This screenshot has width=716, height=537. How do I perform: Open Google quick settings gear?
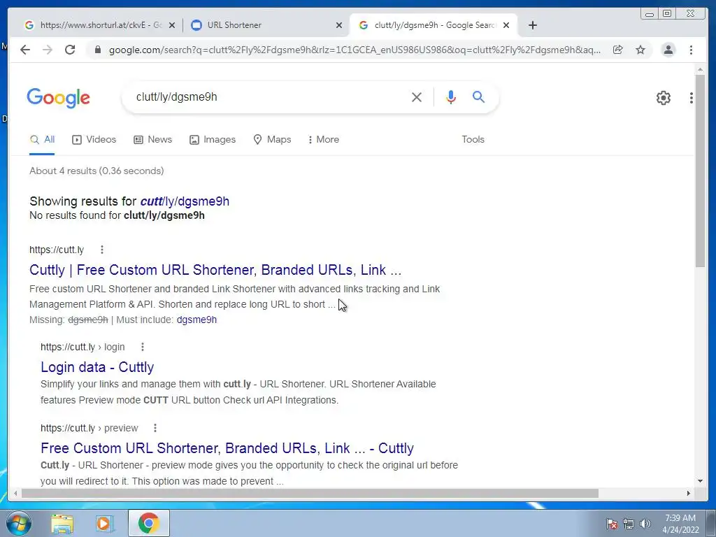click(663, 98)
